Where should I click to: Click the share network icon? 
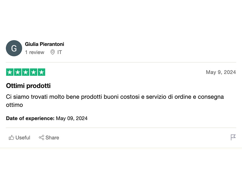[x=41, y=138]
